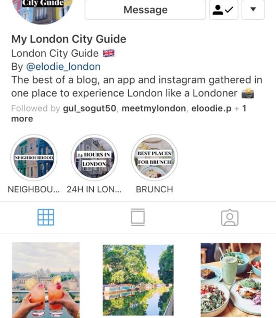Open the single-column feed view tab
The height and width of the screenshot is (318, 276).
pyautogui.click(x=138, y=217)
